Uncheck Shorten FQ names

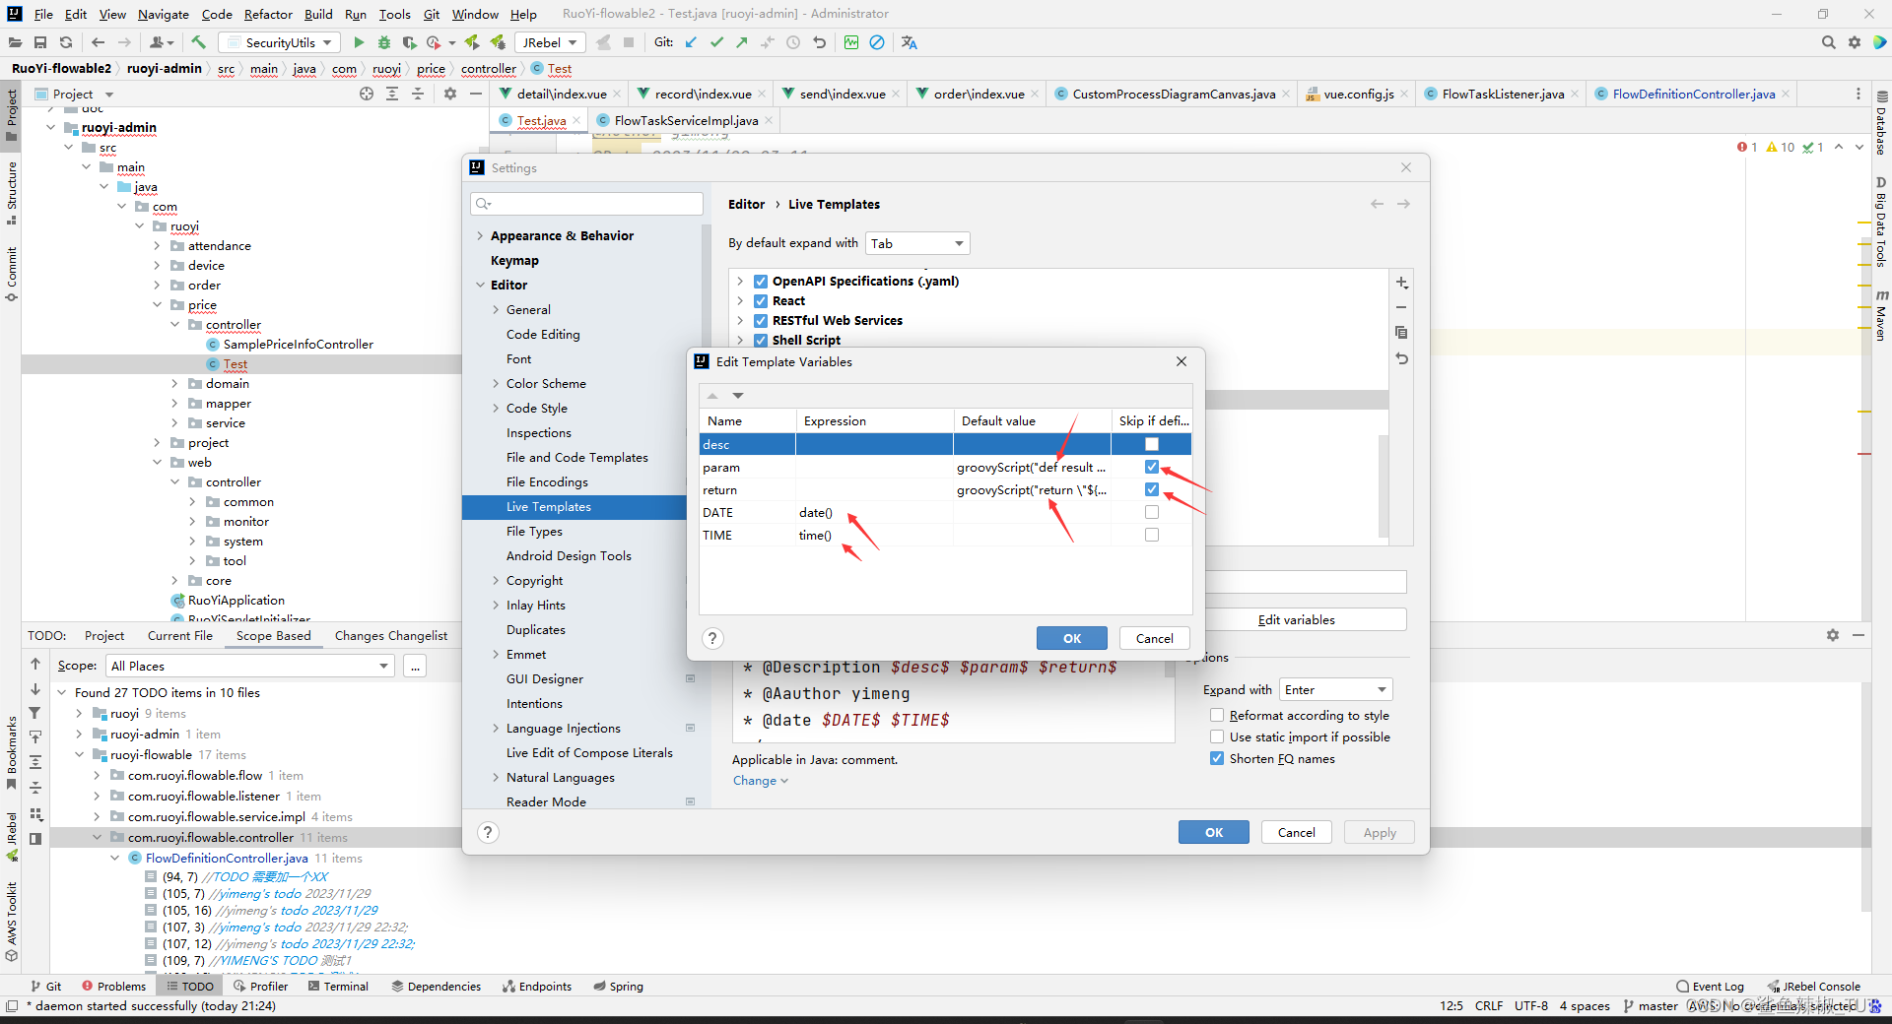click(1217, 758)
